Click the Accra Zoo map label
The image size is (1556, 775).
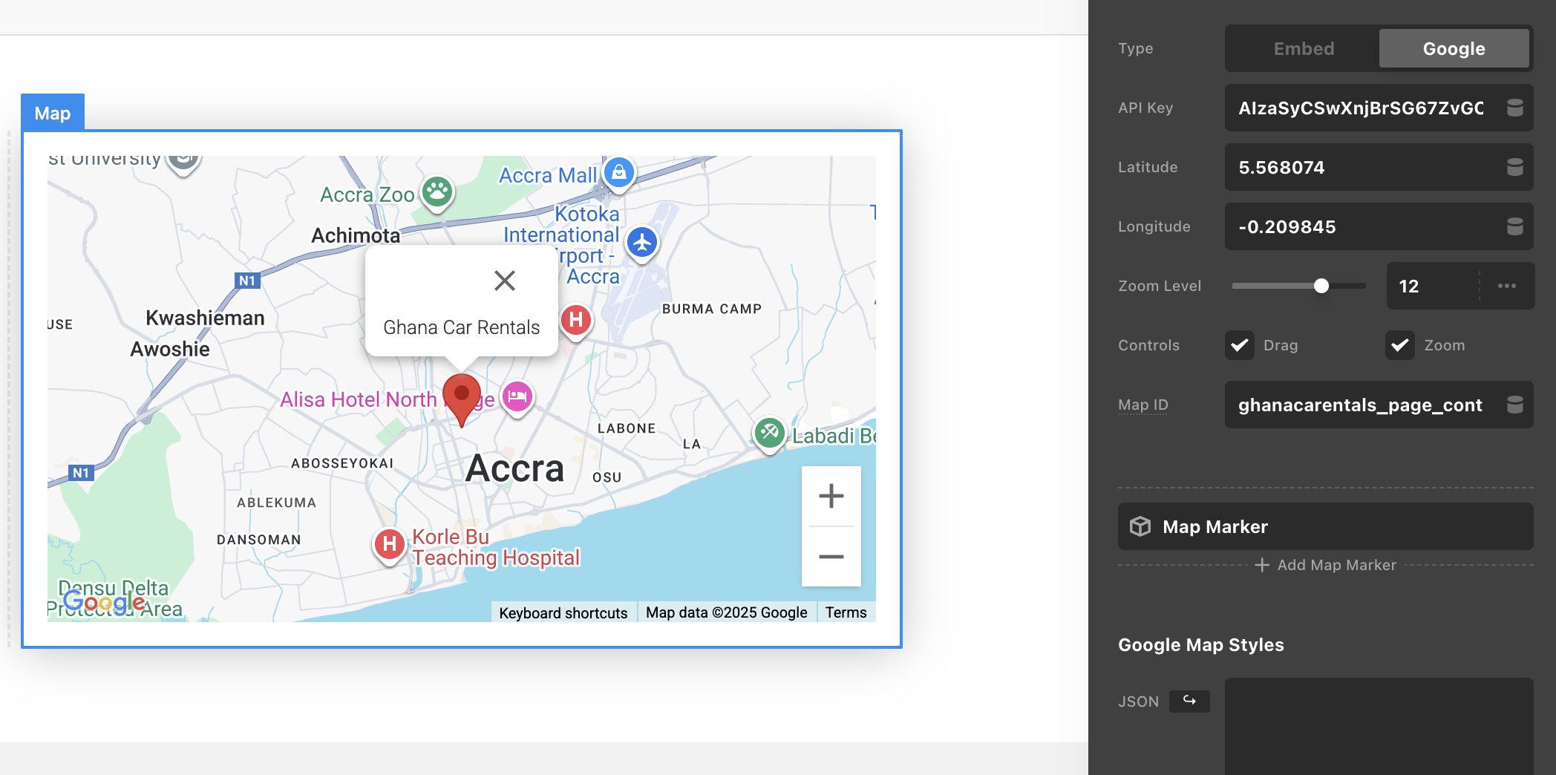[x=367, y=194]
